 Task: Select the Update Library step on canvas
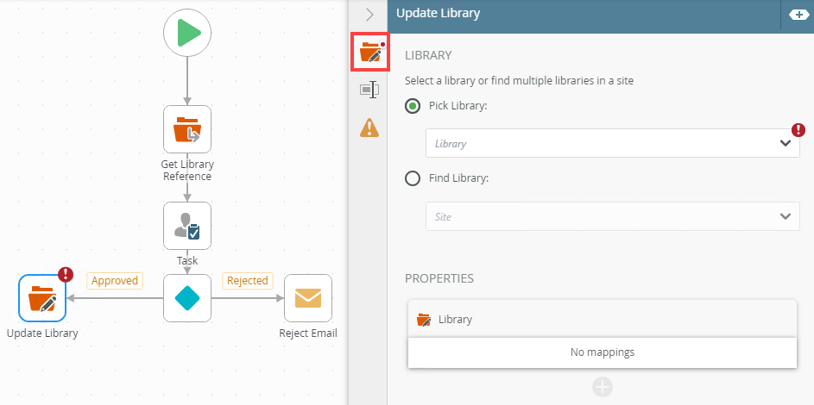point(42,298)
